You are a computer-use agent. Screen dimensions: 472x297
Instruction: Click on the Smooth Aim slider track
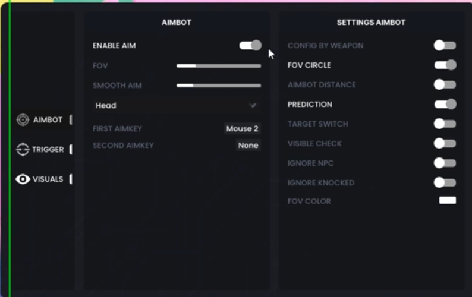click(x=219, y=86)
